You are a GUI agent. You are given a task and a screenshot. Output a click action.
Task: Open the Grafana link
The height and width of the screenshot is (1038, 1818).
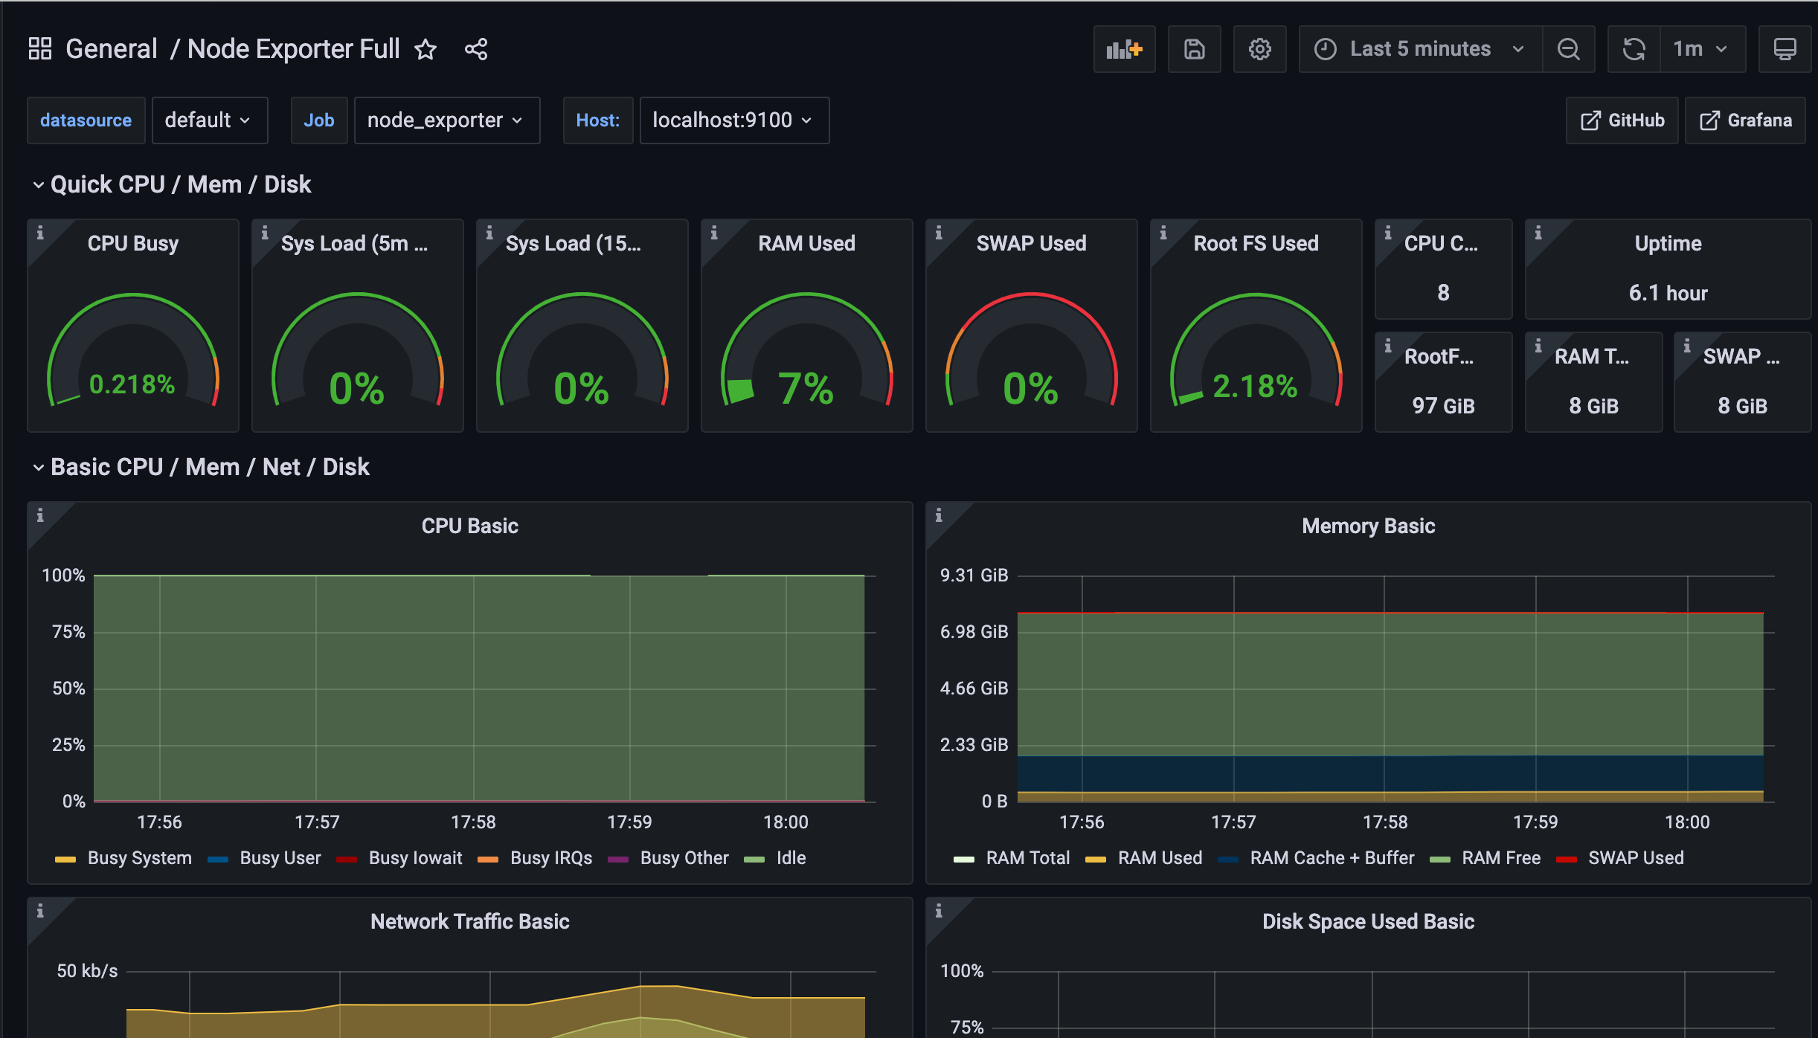(x=1745, y=120)
